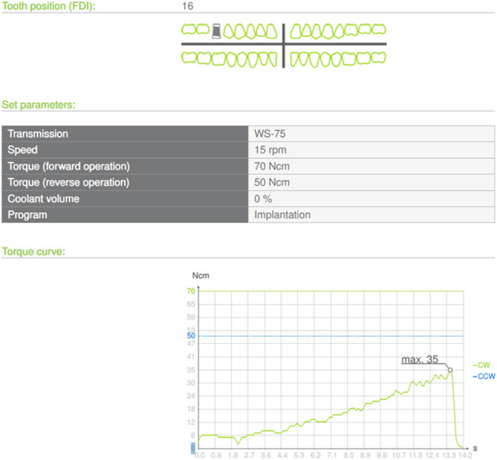Click the lower right first molar tooth icon
Image resolution: width=497 pixels, height=460 pixels.
(219, 59)
